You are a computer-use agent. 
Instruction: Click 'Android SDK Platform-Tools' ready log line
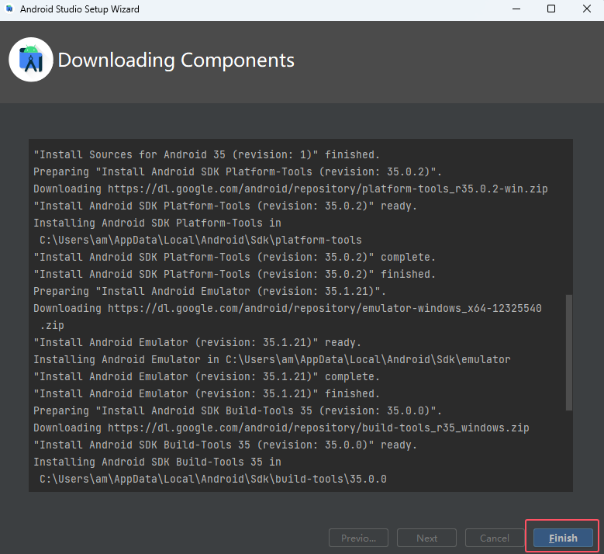point(226,206)
